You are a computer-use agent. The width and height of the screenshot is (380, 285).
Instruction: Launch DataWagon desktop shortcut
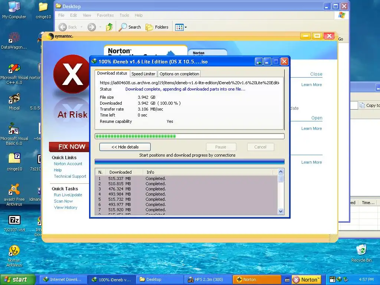(x=14, y=40)
